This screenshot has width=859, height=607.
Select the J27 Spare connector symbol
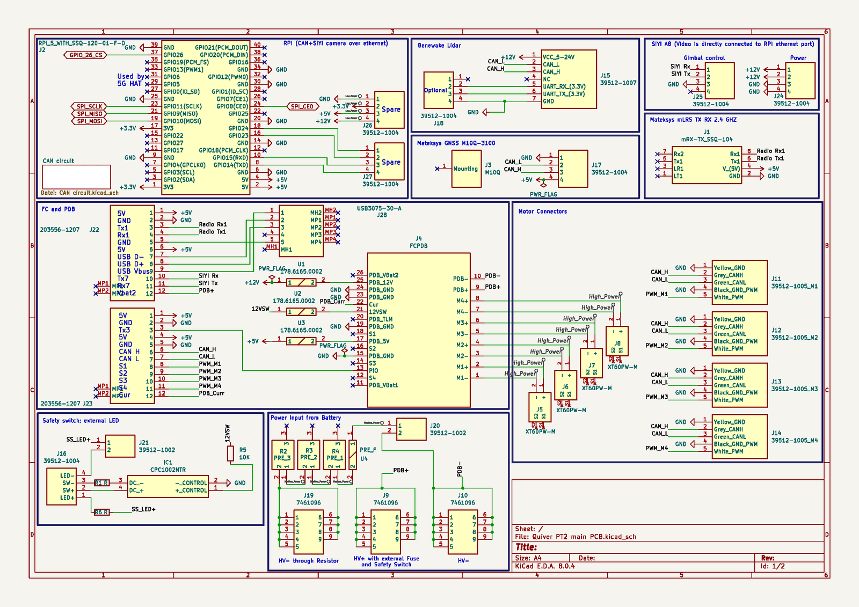pos(389,162)
